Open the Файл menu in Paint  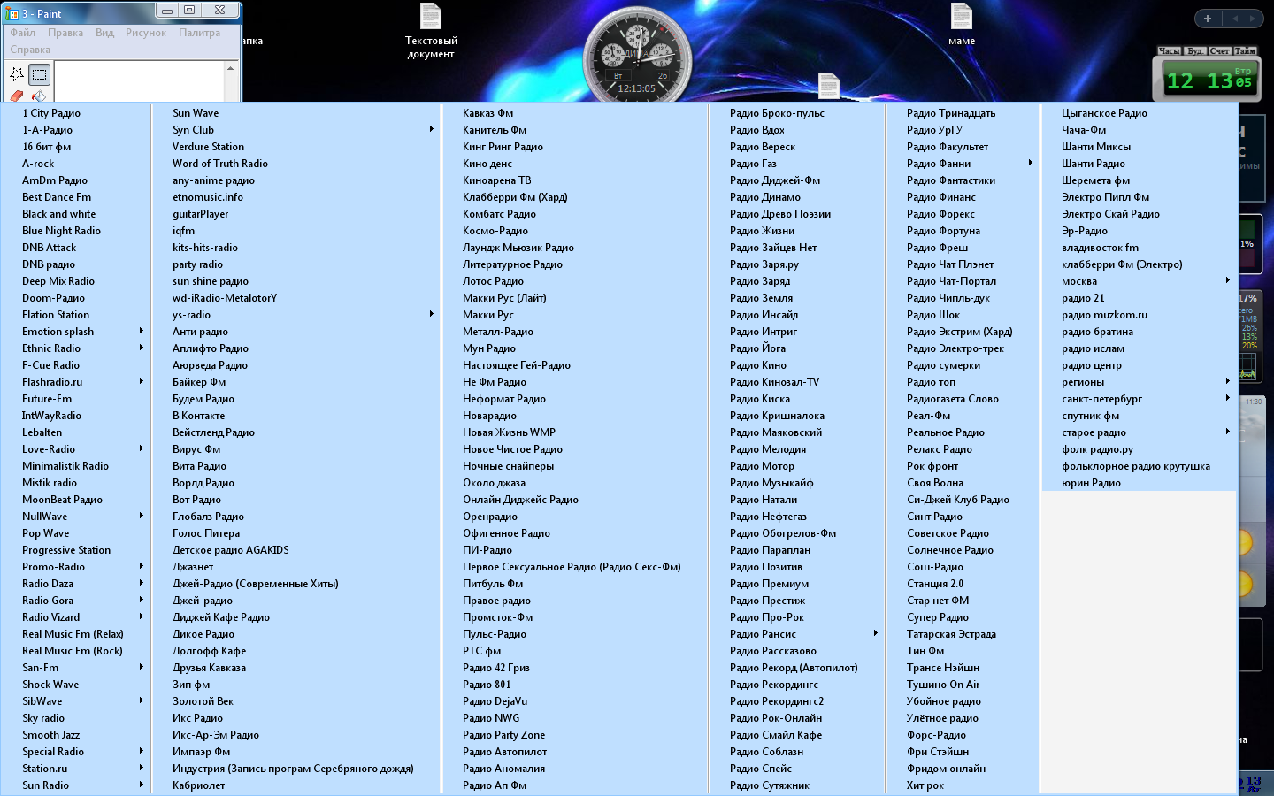click(23, 33)
